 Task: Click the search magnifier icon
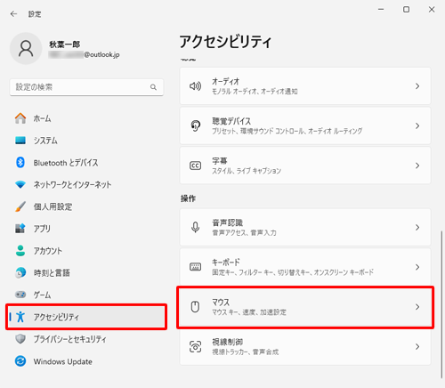[153, 87]
